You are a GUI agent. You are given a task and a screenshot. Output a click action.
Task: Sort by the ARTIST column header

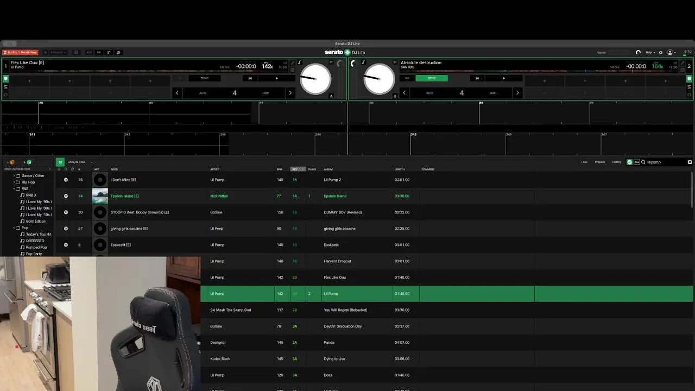click(x=214, y=169)
